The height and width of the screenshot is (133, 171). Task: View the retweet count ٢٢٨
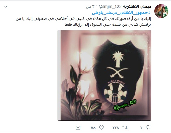coord(116,128)
